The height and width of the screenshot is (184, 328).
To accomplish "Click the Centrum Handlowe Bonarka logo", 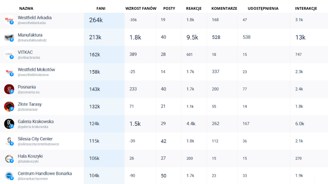I will (x=9, y=176).
